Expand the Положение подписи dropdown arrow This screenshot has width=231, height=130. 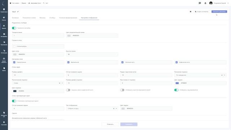[x=225, y=75]
